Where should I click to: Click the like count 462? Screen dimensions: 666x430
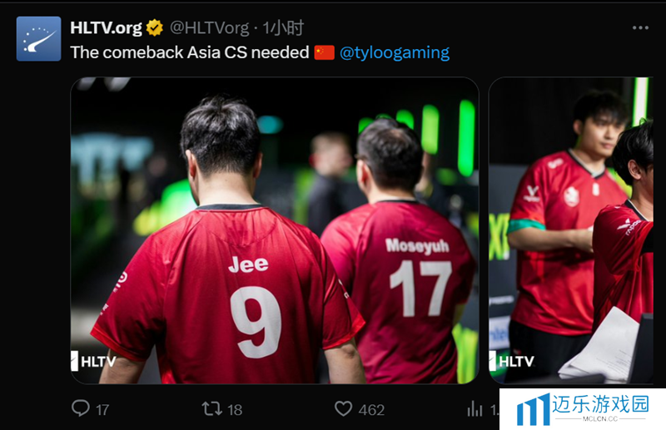click(x=371, y=410)
